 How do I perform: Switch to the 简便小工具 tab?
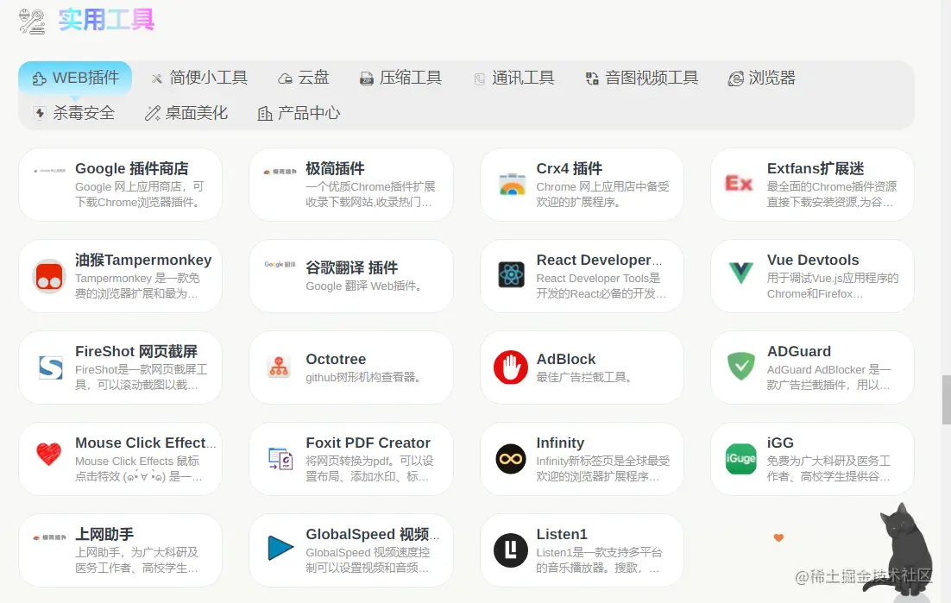[x=199, y=79]
